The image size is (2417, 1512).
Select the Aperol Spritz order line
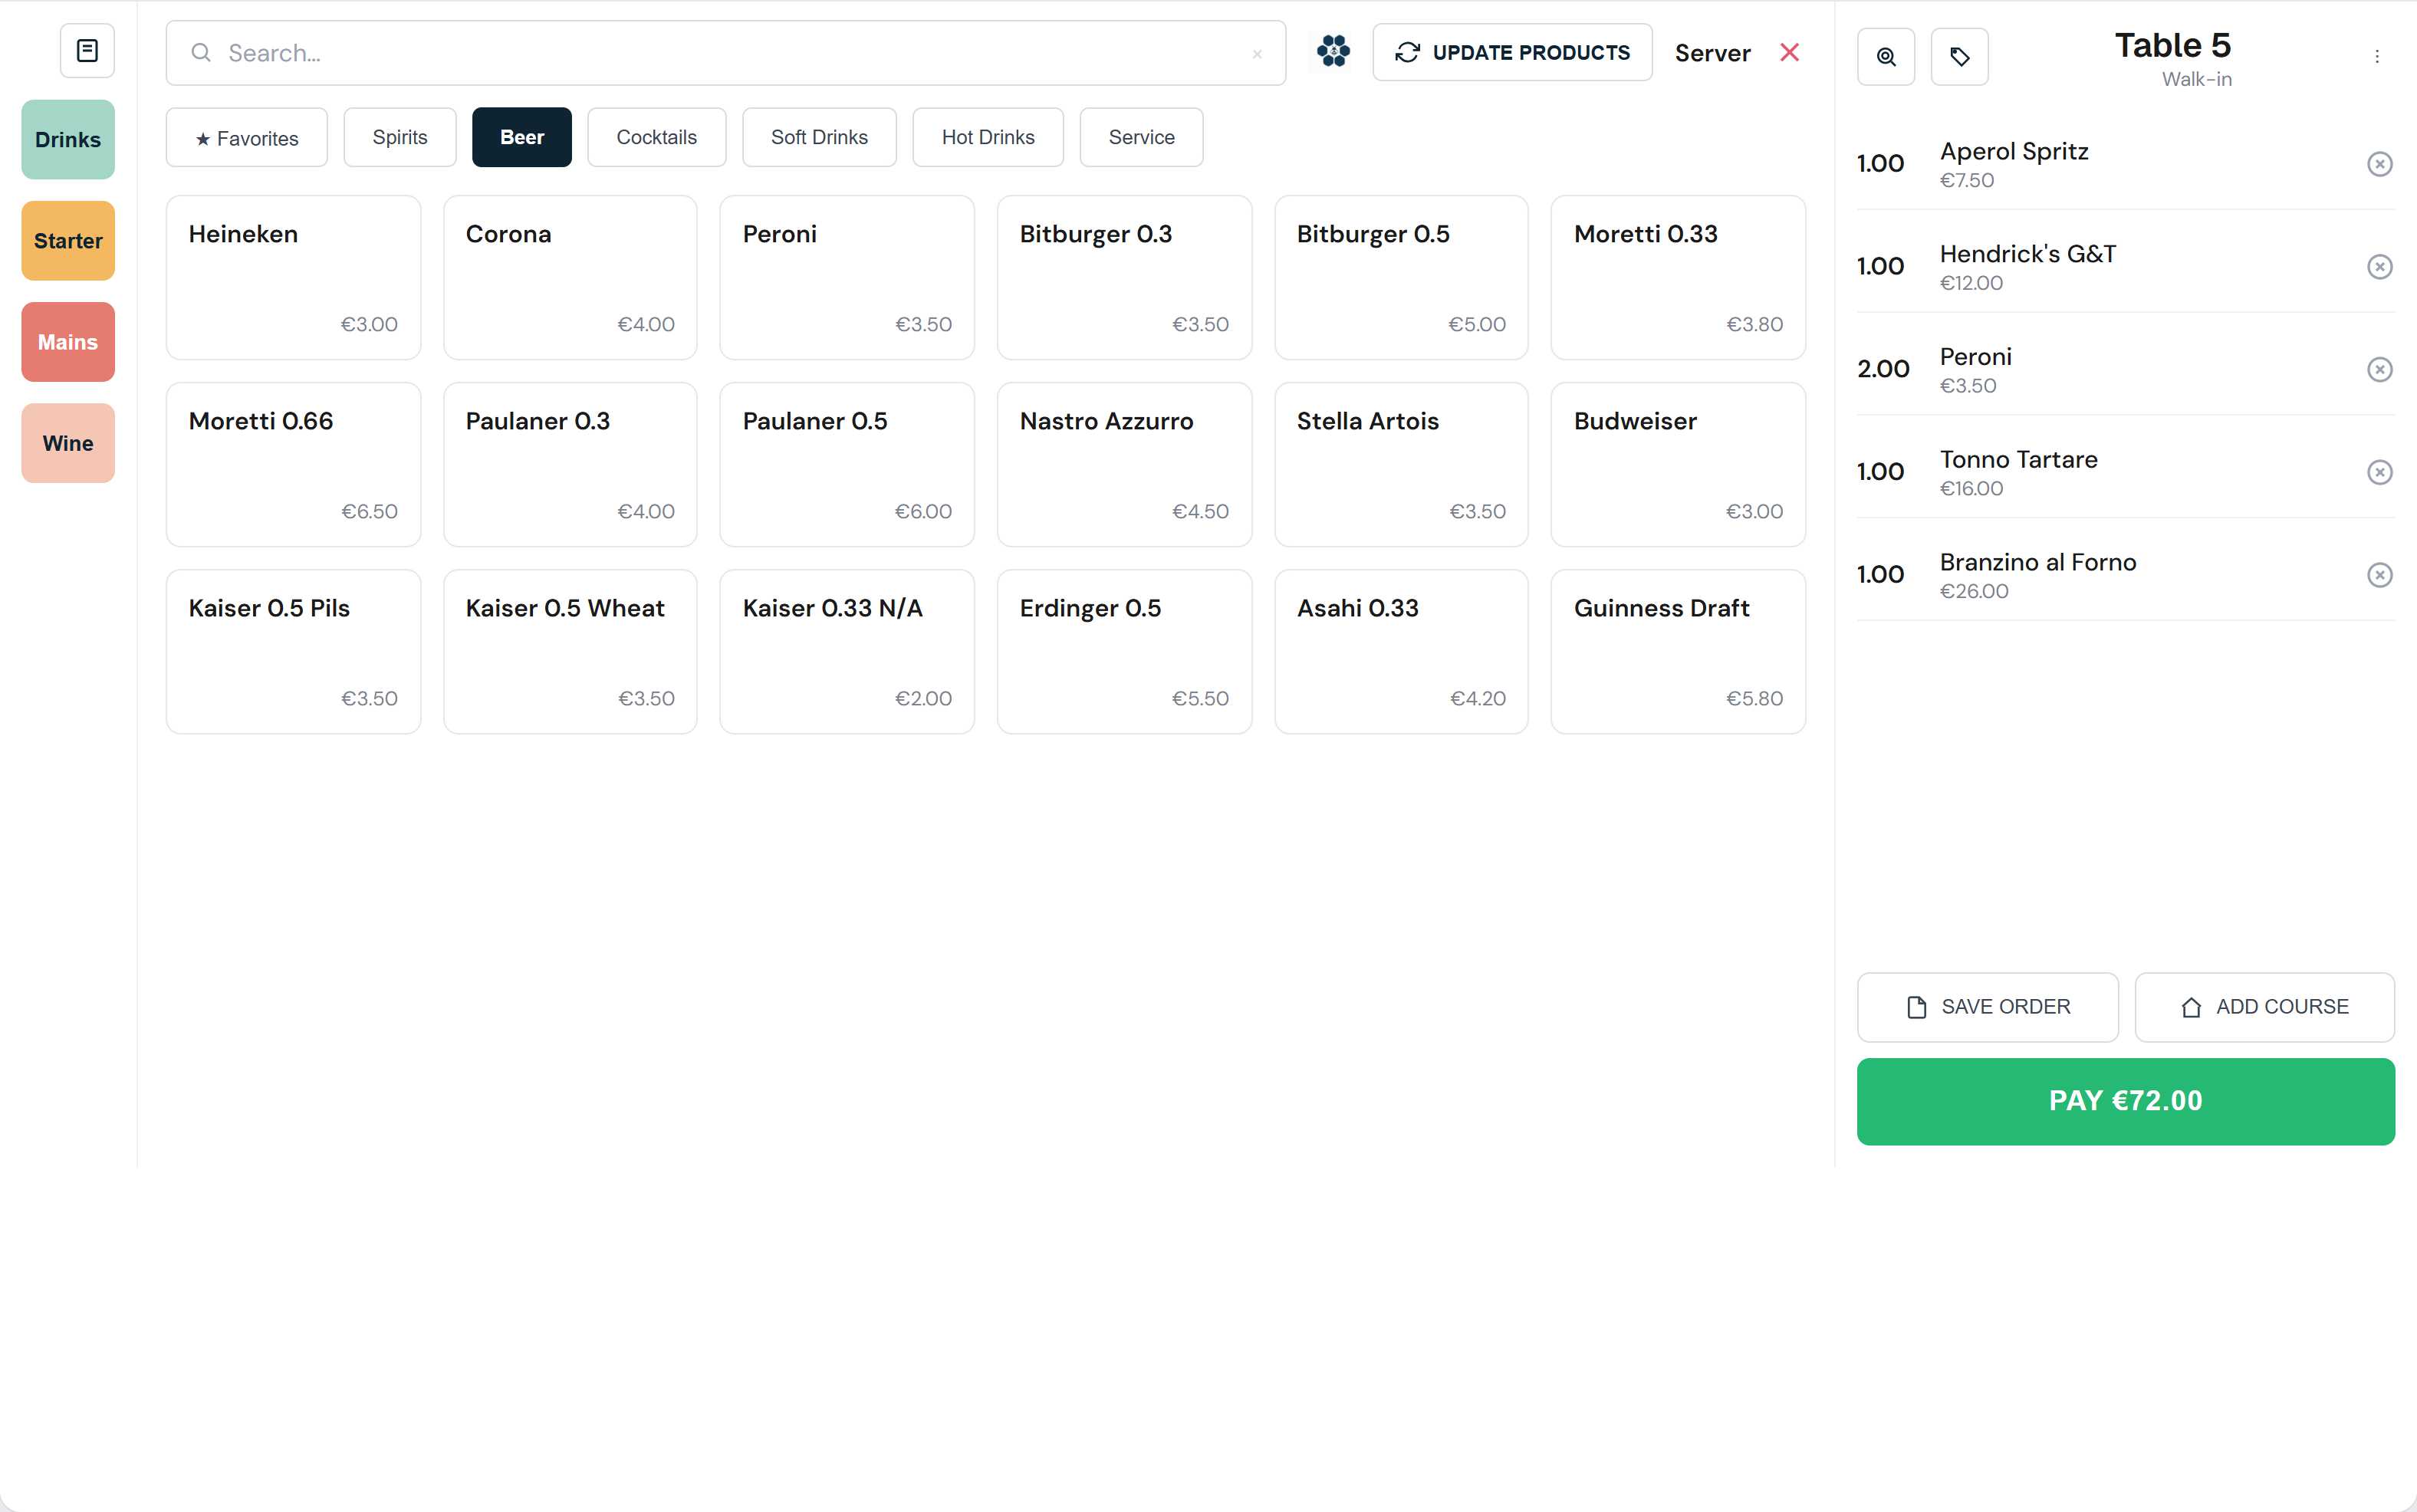[x=2125, y=164]
